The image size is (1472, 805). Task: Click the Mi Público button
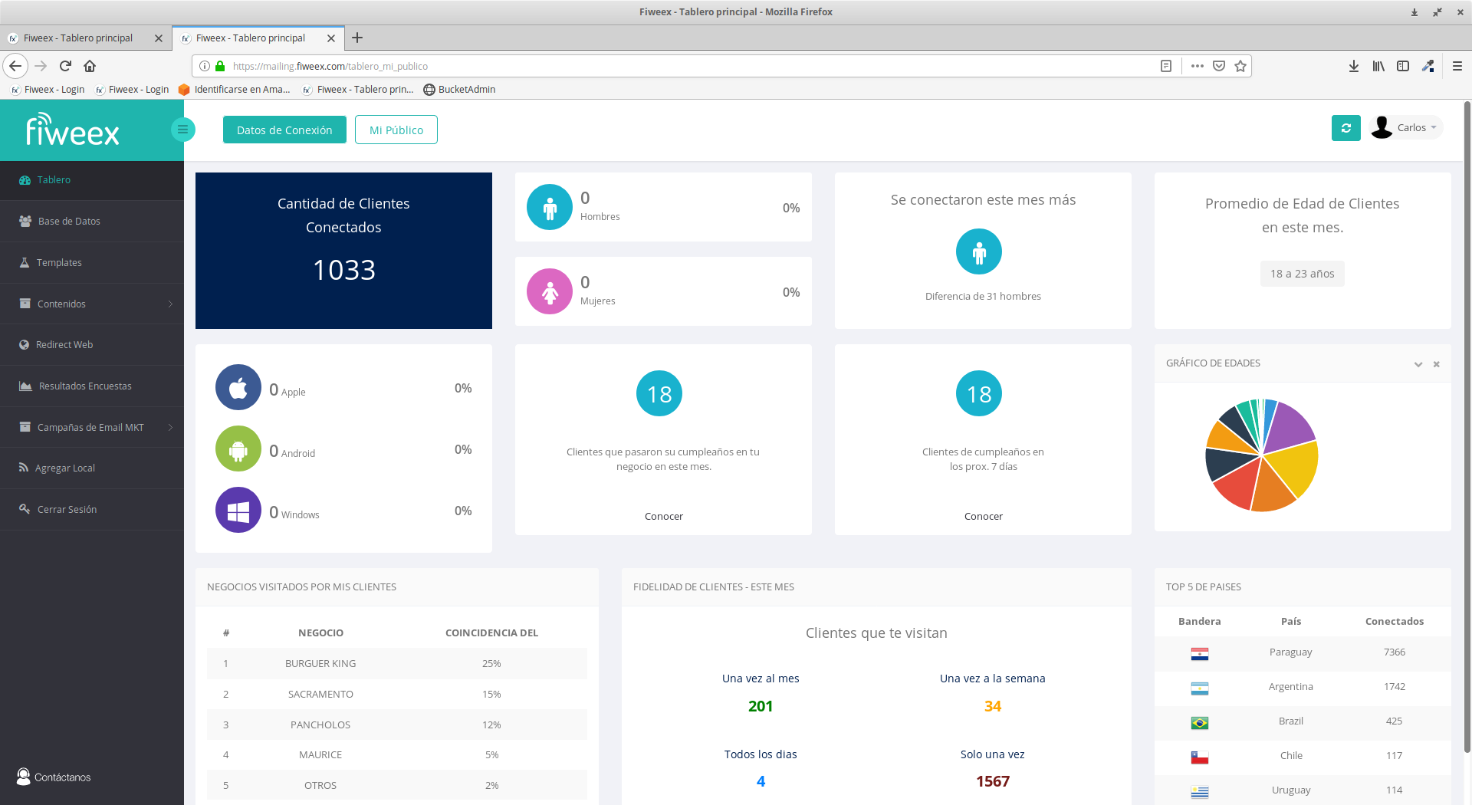pyautogui.click(x=396, y=130)
